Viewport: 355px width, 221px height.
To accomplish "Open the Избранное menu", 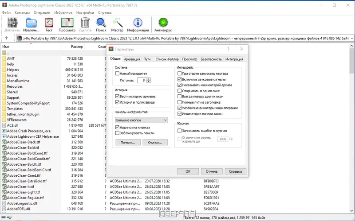I will pos(63,13).
